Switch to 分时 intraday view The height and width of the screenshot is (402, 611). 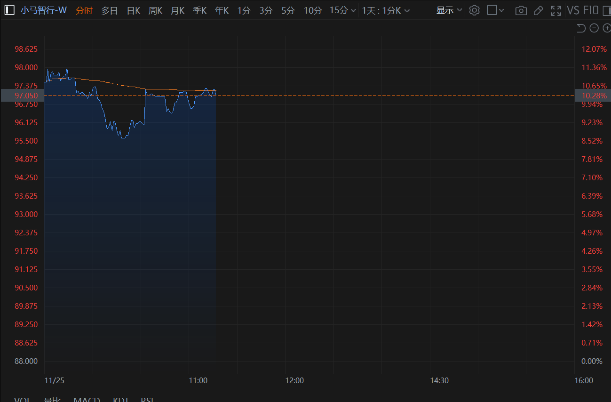tap(84, 10)
